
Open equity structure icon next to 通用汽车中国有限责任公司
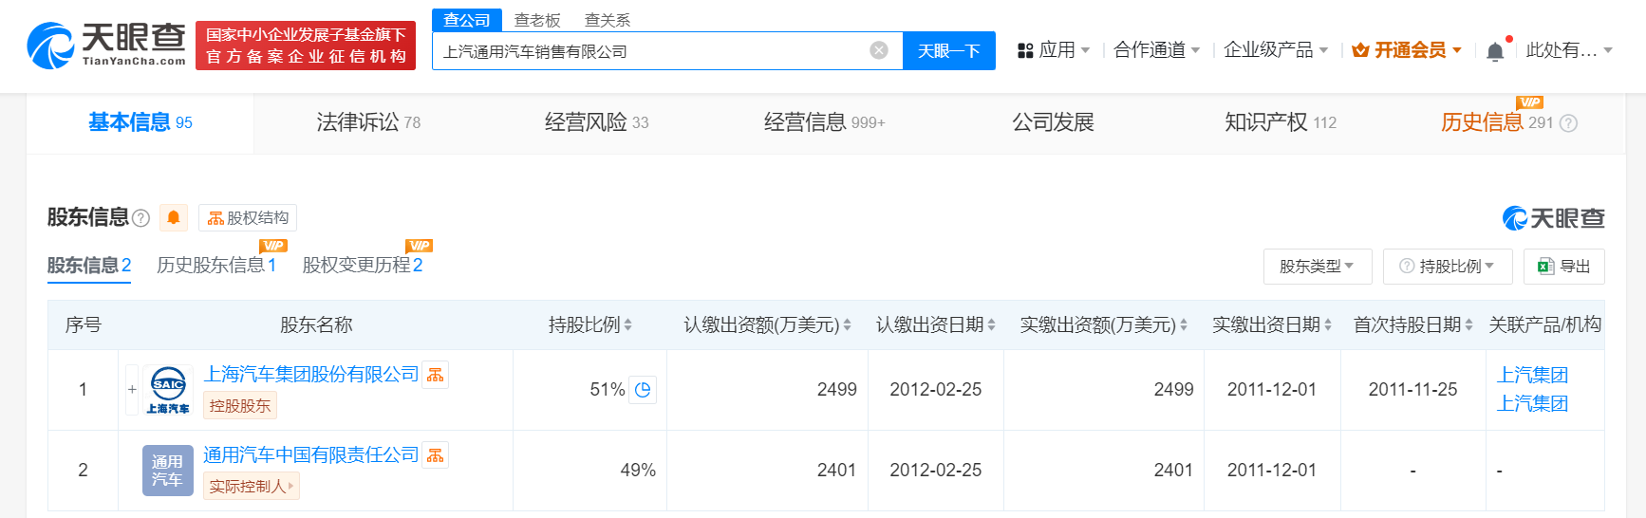(436, 455)
